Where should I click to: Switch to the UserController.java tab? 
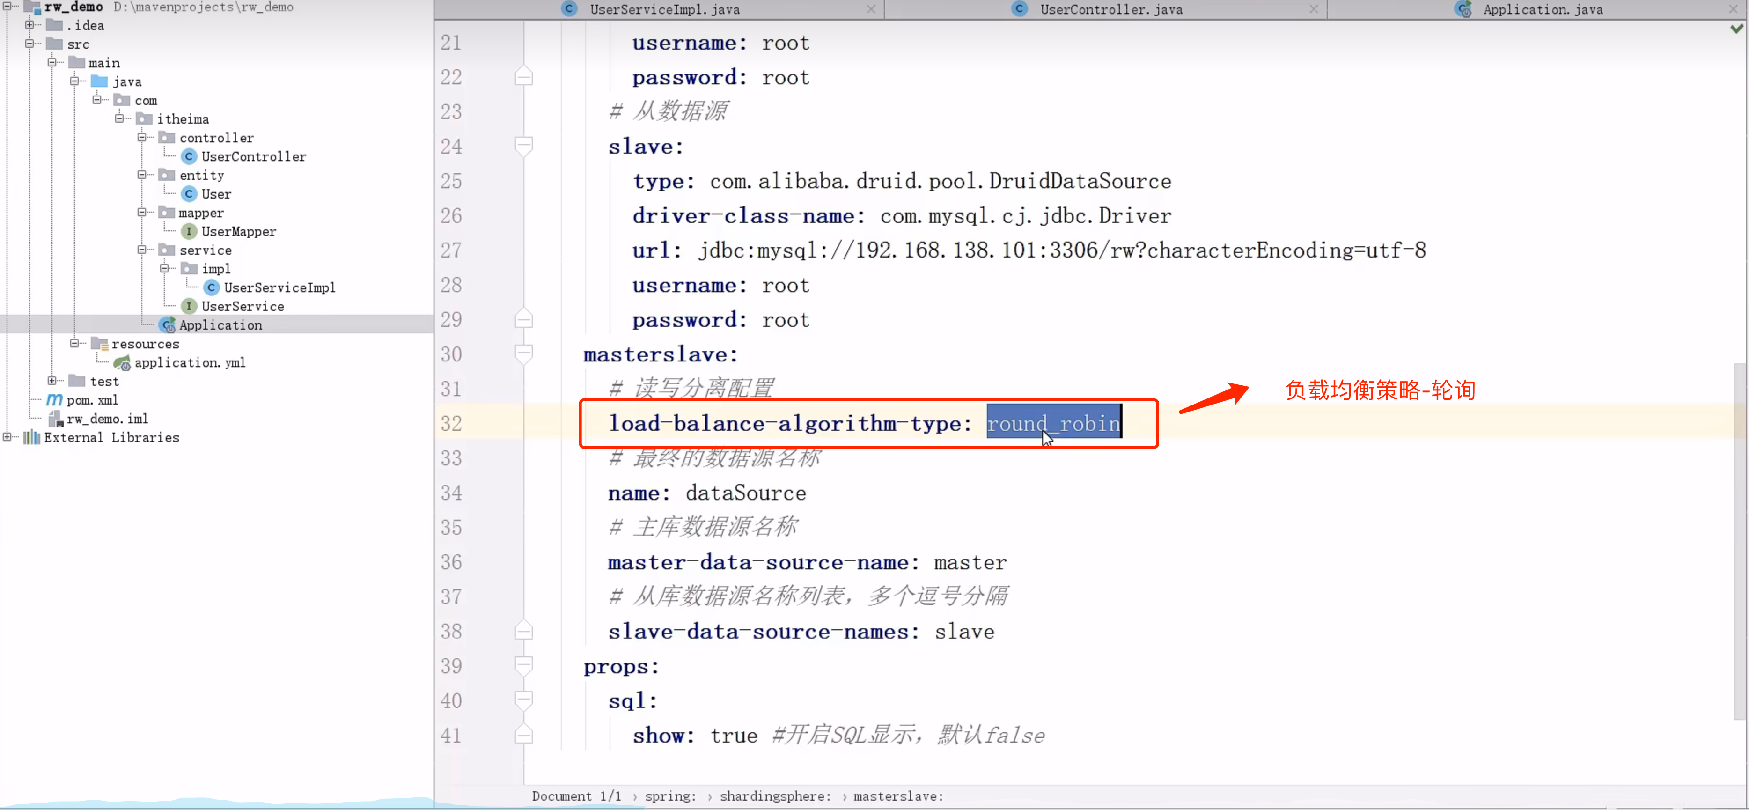pyautogui.click(x=1110, y=9)
